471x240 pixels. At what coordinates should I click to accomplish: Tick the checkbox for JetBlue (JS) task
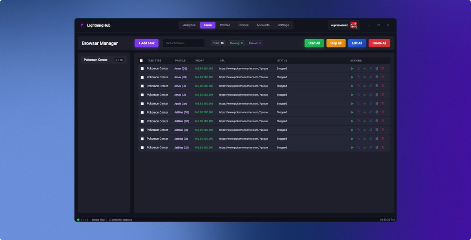142,148
